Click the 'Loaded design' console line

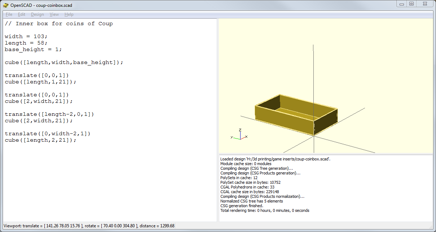click(276, 159)
